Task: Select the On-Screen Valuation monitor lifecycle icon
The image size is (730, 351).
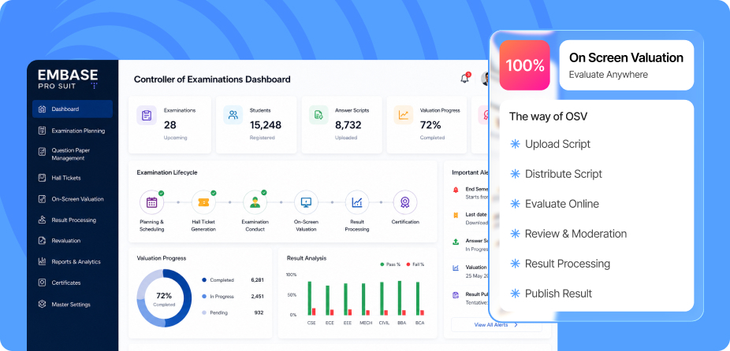Action: pyautogui.click(x=306, y=202)
